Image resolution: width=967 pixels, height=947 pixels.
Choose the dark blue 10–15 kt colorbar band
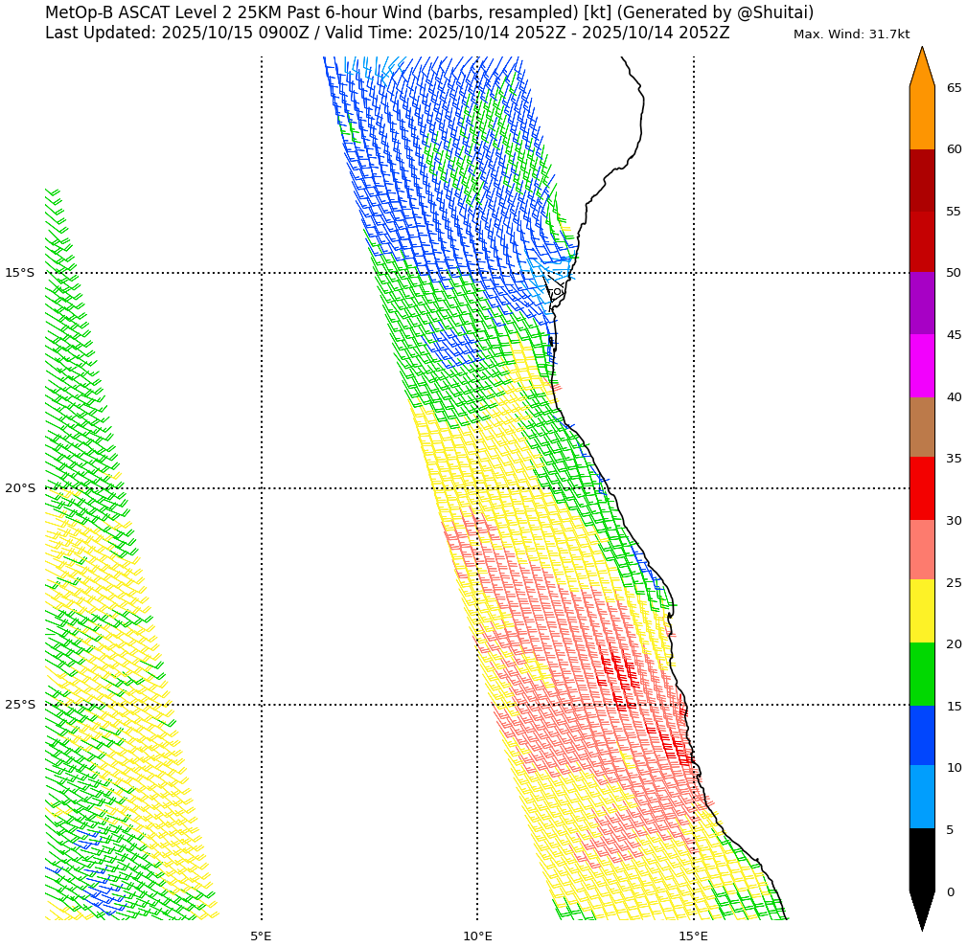921,735
